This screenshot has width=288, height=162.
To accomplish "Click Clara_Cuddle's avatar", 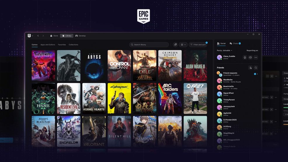I will tap(219, 57).
